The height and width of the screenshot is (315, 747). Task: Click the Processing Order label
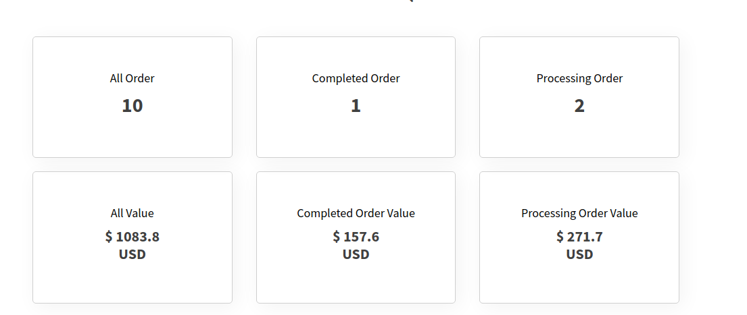click(x=579, y=78)
